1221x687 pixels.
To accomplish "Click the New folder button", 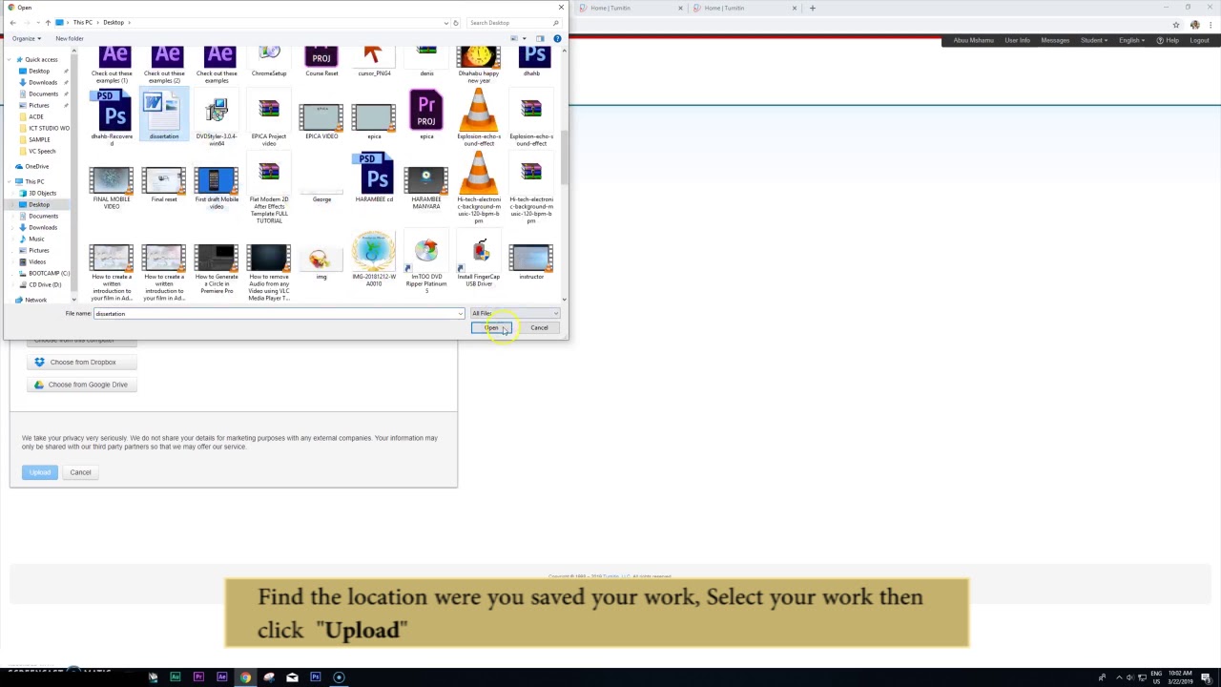I will click(70, 38).
